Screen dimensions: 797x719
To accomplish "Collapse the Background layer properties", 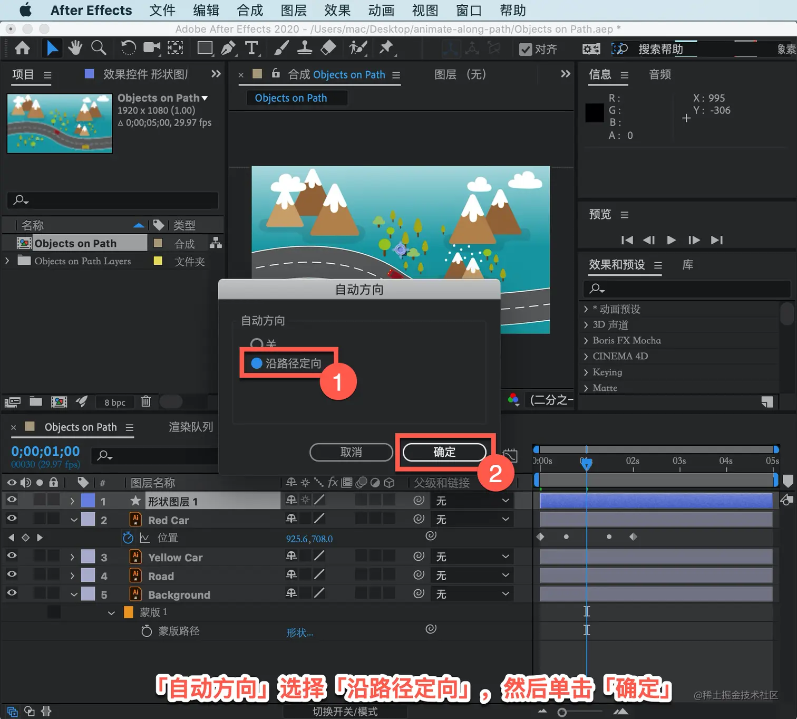I will point(74,595).
